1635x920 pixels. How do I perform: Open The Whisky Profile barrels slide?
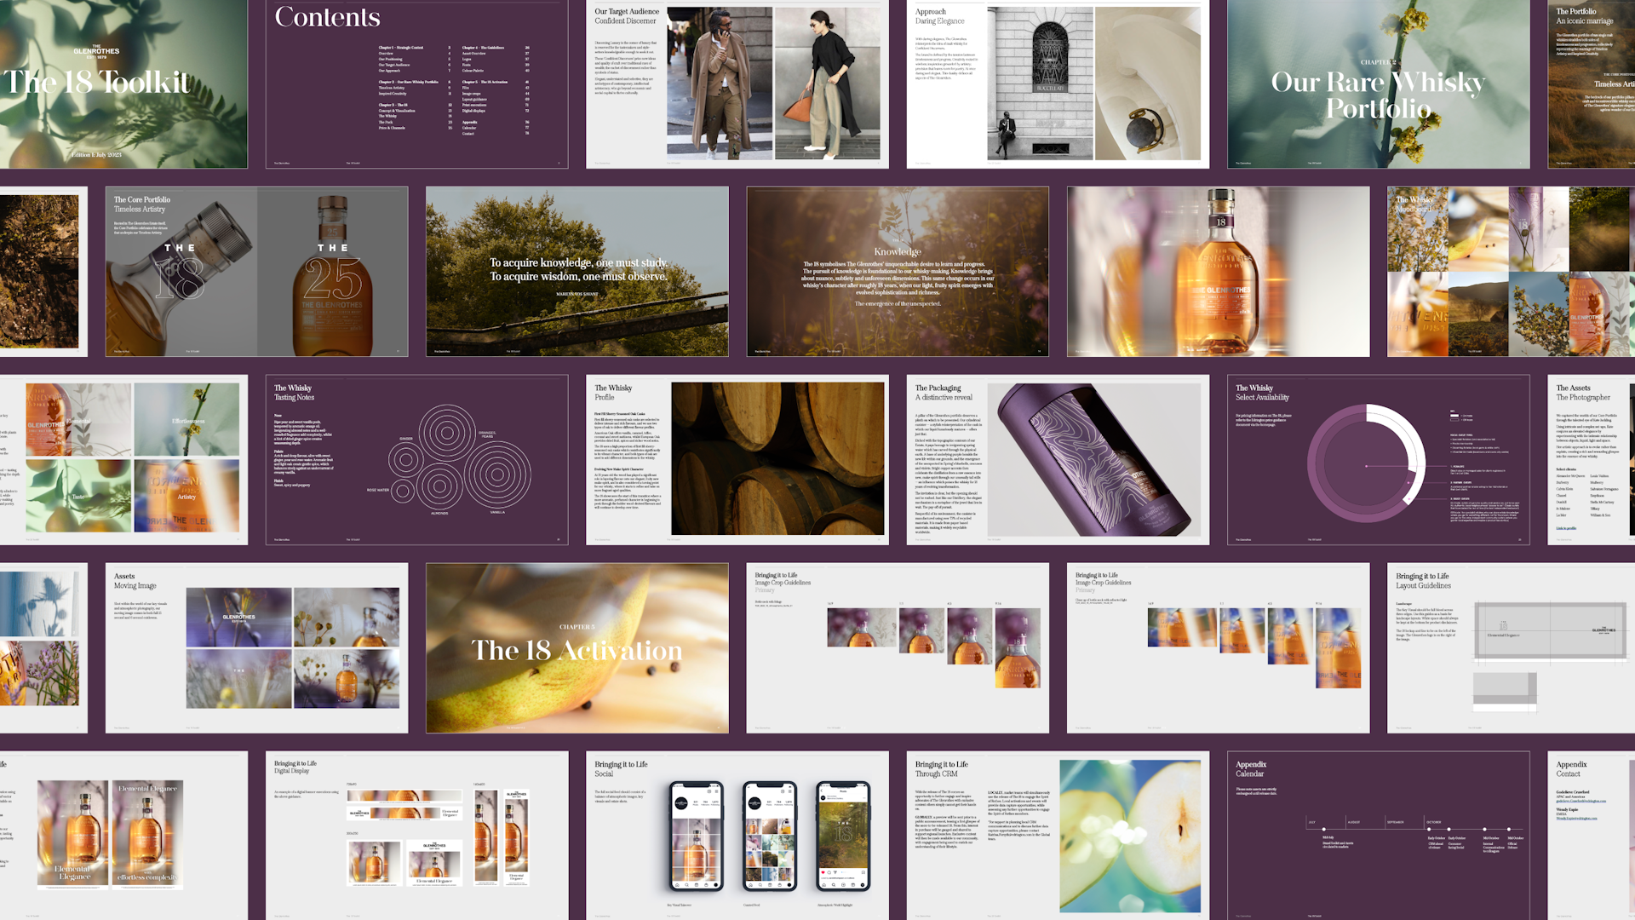click(x=737, y=460)
